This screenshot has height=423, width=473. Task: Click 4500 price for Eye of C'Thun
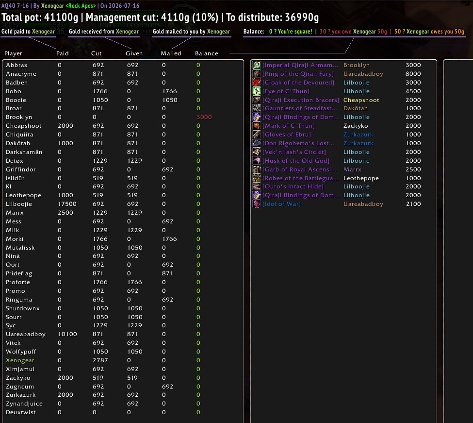[x=413, y=91]
